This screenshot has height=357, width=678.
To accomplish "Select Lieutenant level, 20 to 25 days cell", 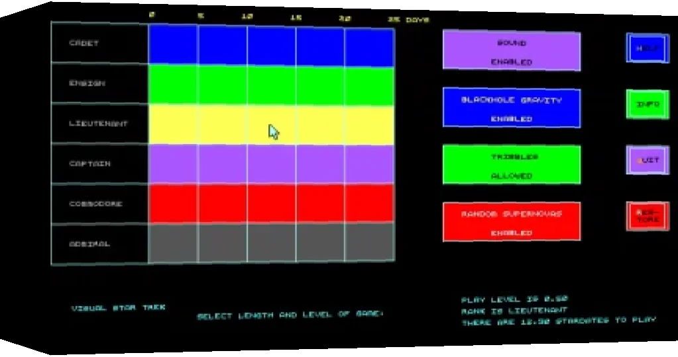I will click(x=370, y=126).
